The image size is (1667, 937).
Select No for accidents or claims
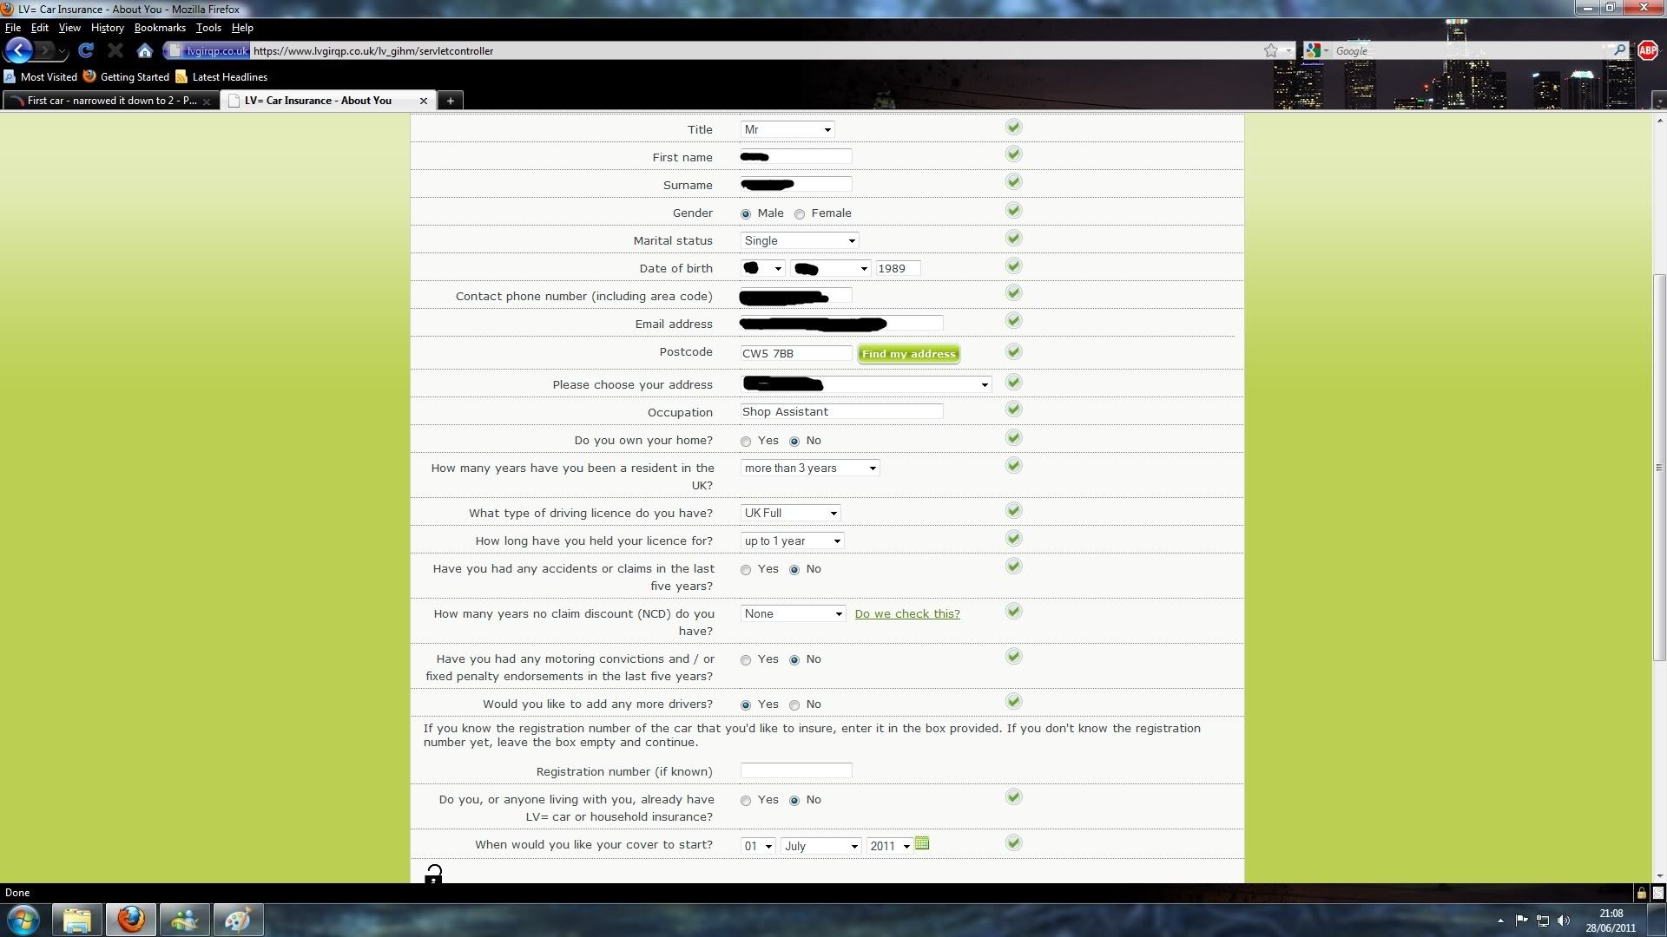[794, 570]
